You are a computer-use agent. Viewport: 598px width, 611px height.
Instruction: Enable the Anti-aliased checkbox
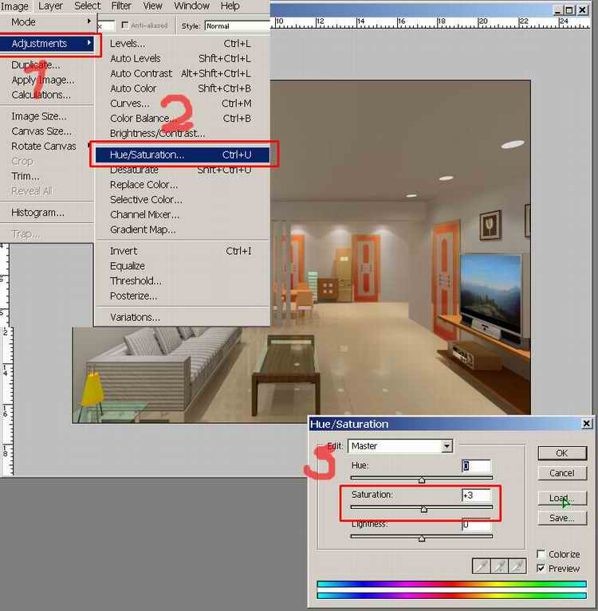tap(125, 25)
